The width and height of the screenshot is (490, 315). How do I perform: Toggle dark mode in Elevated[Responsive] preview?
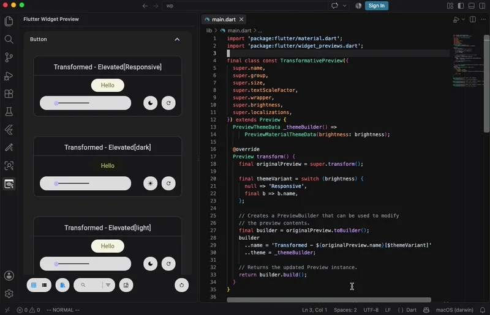pyautogui.click(x=150, y=103)
